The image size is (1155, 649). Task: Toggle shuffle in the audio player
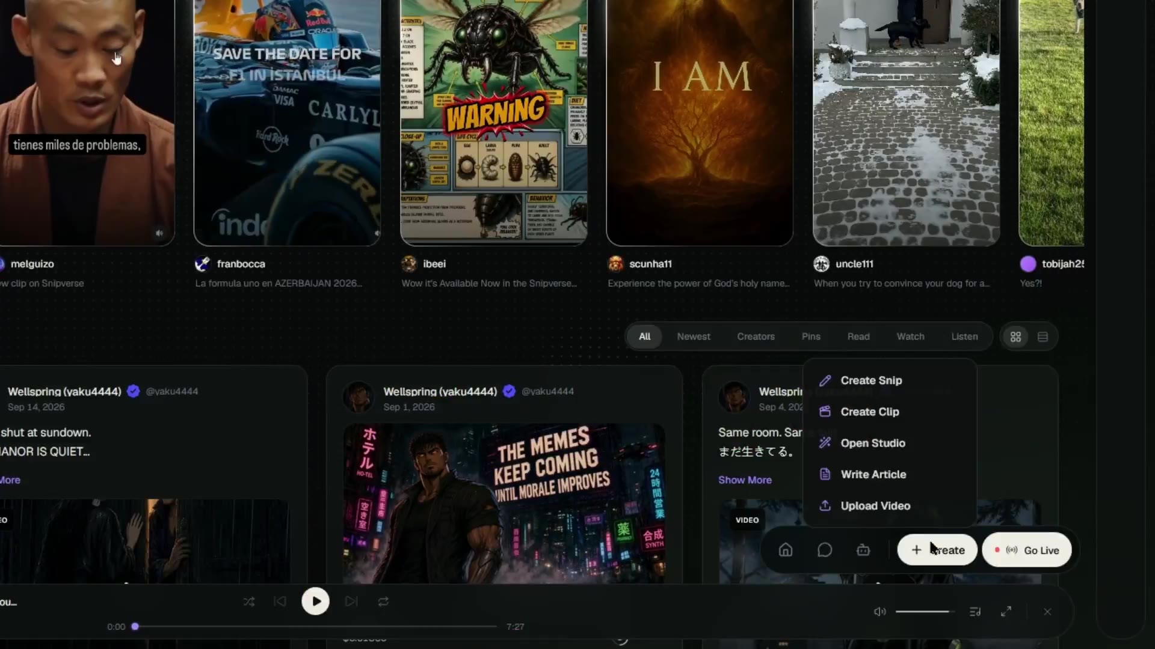pyautogui.click(x=249, y=602)
